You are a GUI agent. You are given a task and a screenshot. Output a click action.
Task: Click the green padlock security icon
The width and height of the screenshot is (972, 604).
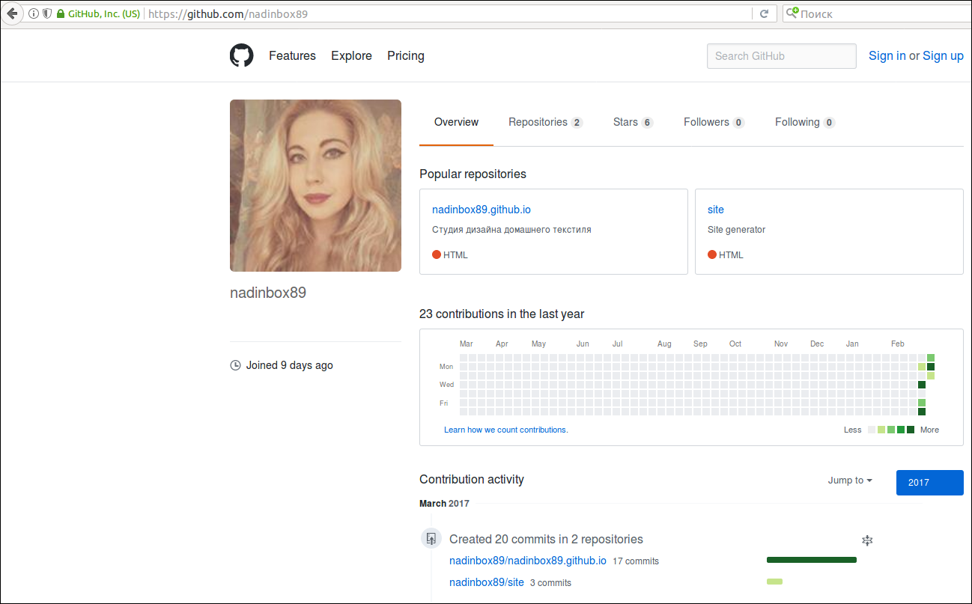(61, 13)
